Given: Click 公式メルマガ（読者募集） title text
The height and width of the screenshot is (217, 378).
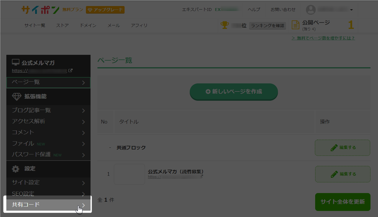Looking at the screenshot, I should 176,171.
